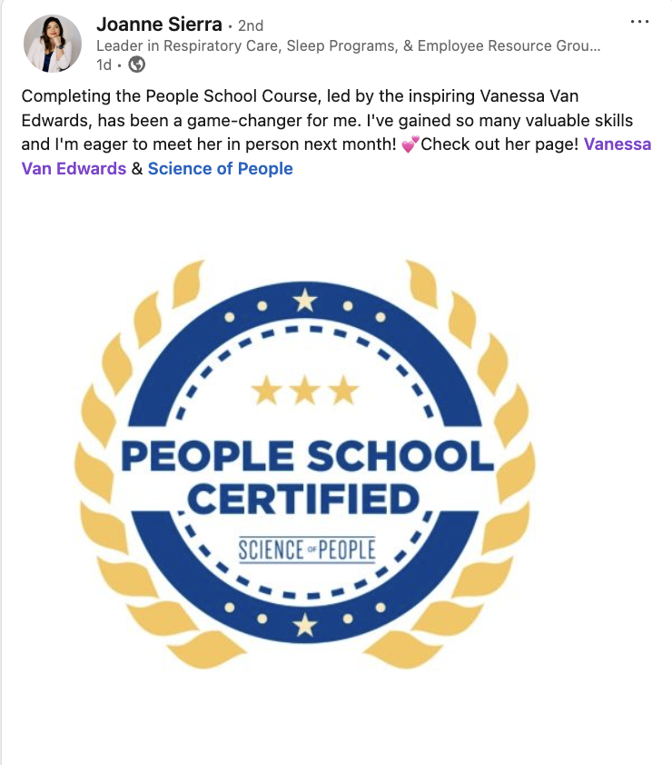Click the white star at badge bottom

305,624
